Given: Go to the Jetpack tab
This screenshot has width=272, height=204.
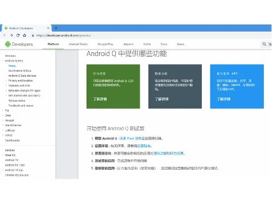Looking at the screenshot, I should tap(128, 44).
